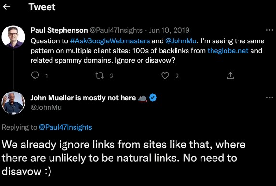
Task: Click the mouse emoji beside John Mueller's name
Action: tap(142, 98)
